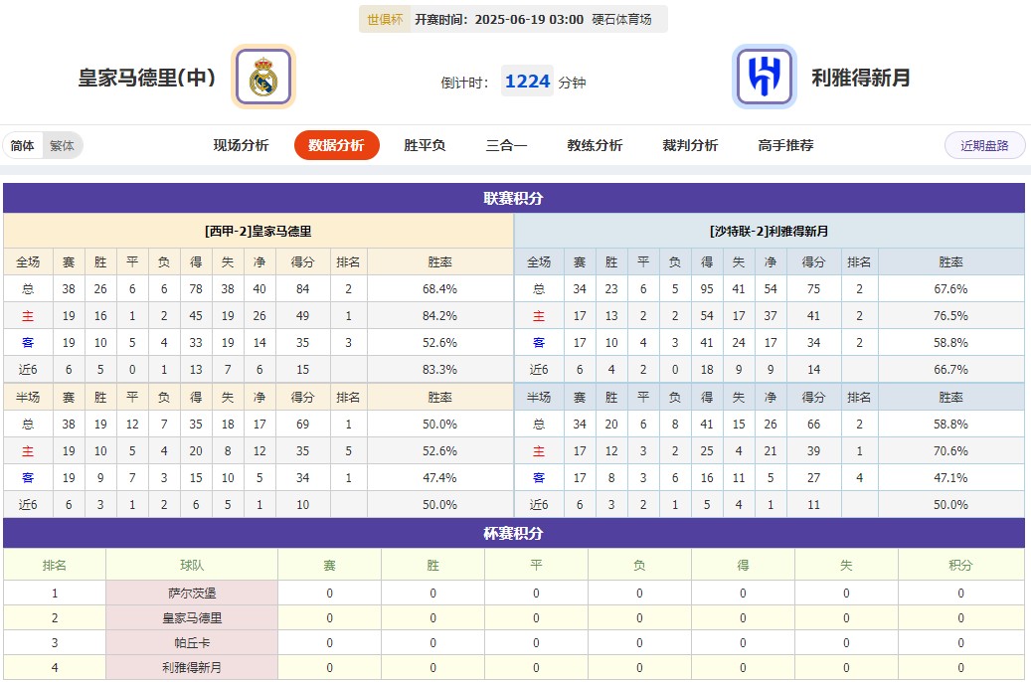
Task: Select the 数据分析 tab
Action: [x=336, y=144]
